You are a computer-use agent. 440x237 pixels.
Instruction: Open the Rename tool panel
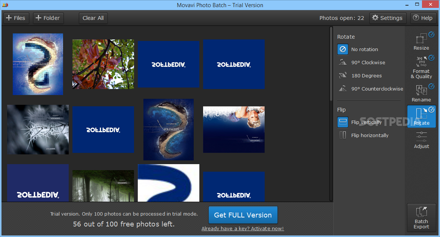[421, 93]
